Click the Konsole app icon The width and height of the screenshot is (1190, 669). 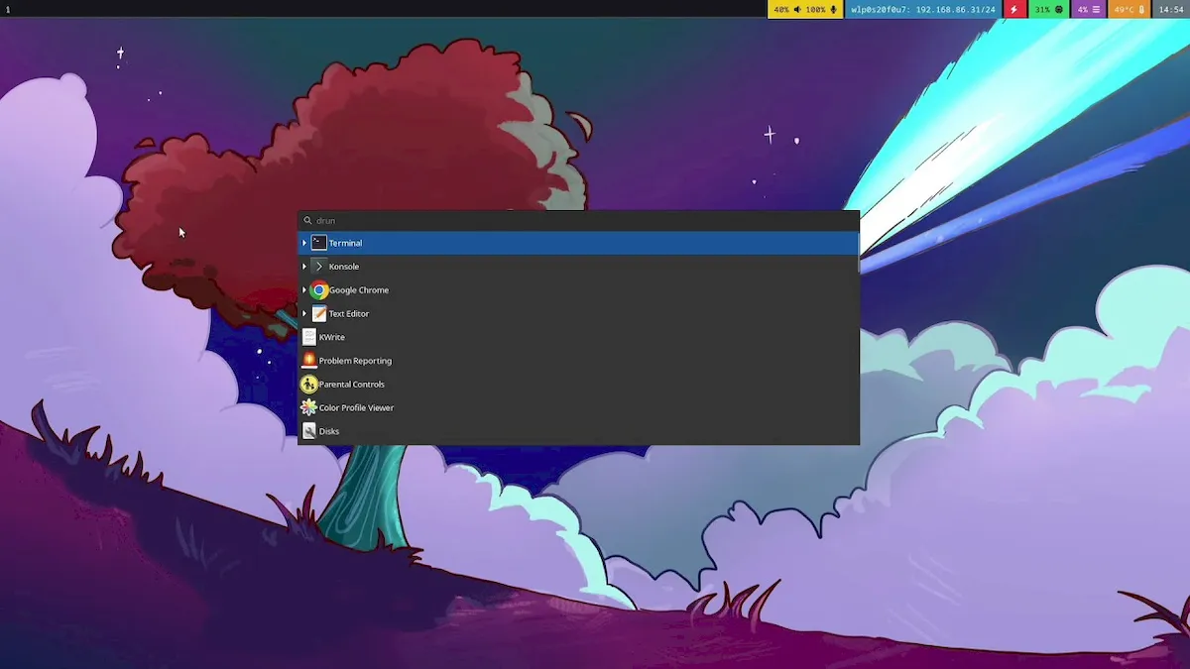(x=318, y=267)
